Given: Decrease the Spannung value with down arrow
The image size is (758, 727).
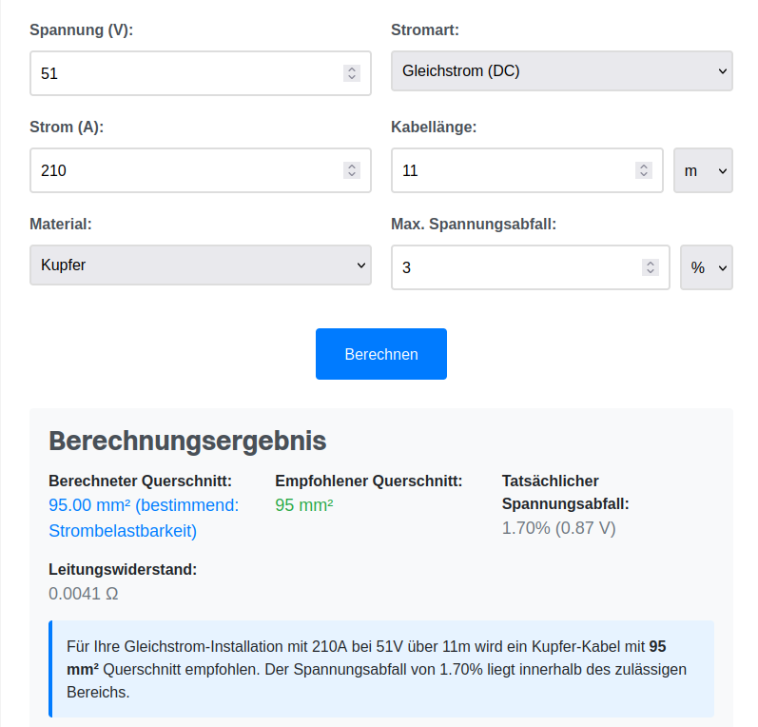Looking at the screenshot, I should (352, 77).
